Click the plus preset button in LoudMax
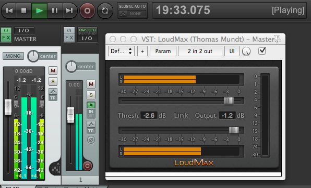This screenshot has width=311, height=188. click(142, 51)
